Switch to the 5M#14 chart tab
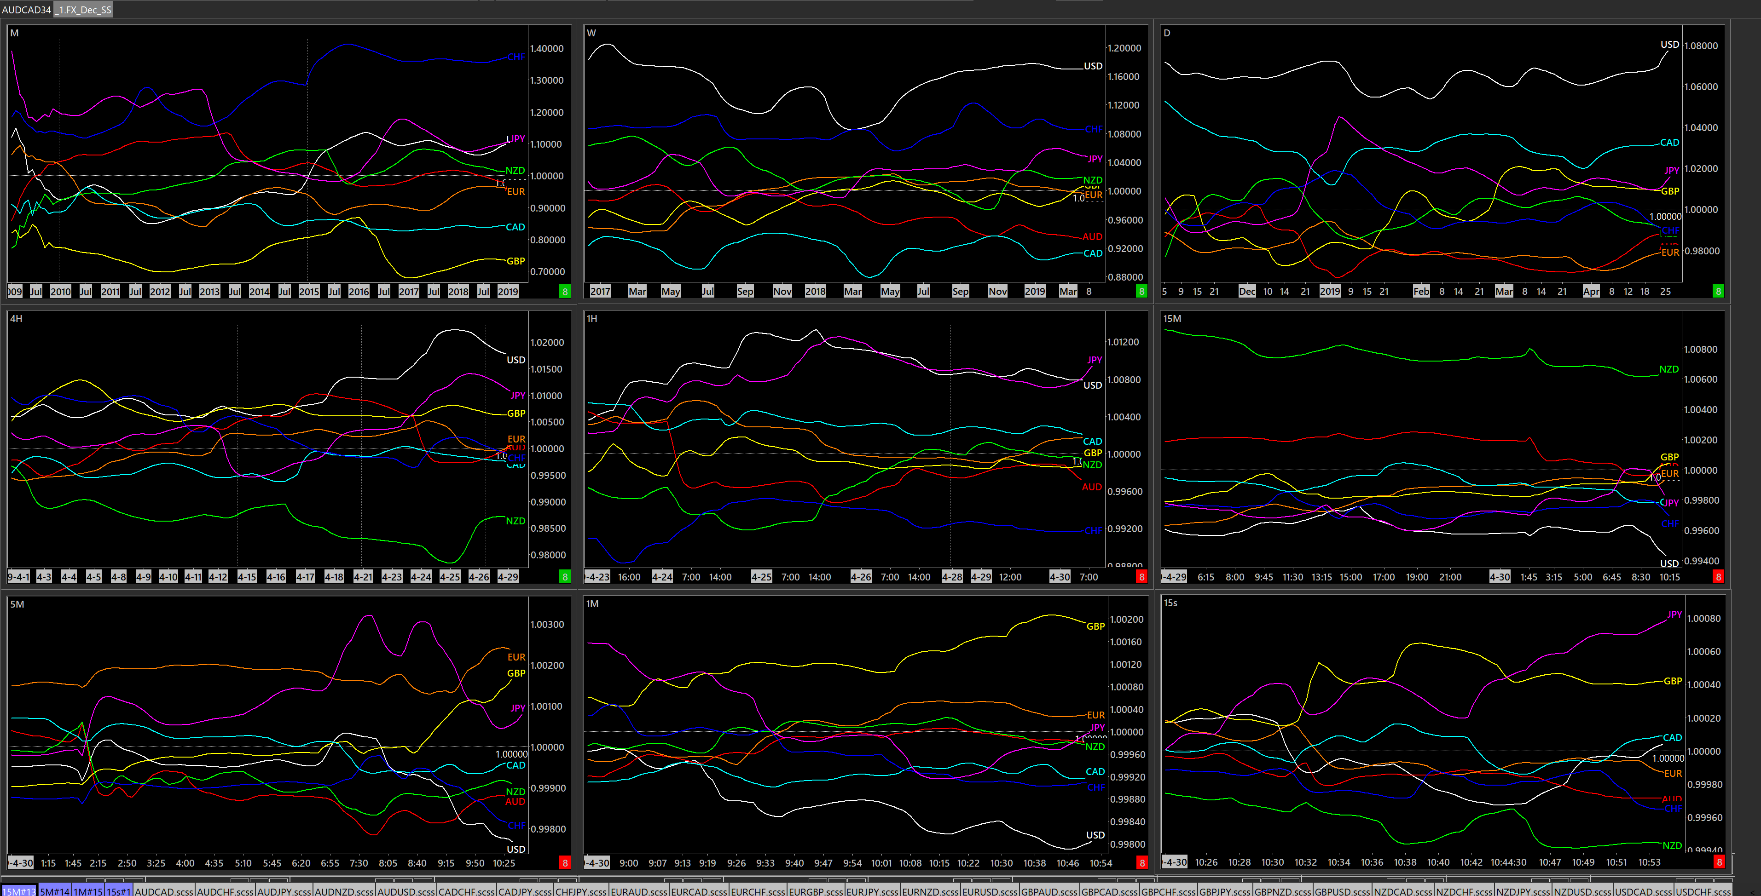 (x=55, y=891)
